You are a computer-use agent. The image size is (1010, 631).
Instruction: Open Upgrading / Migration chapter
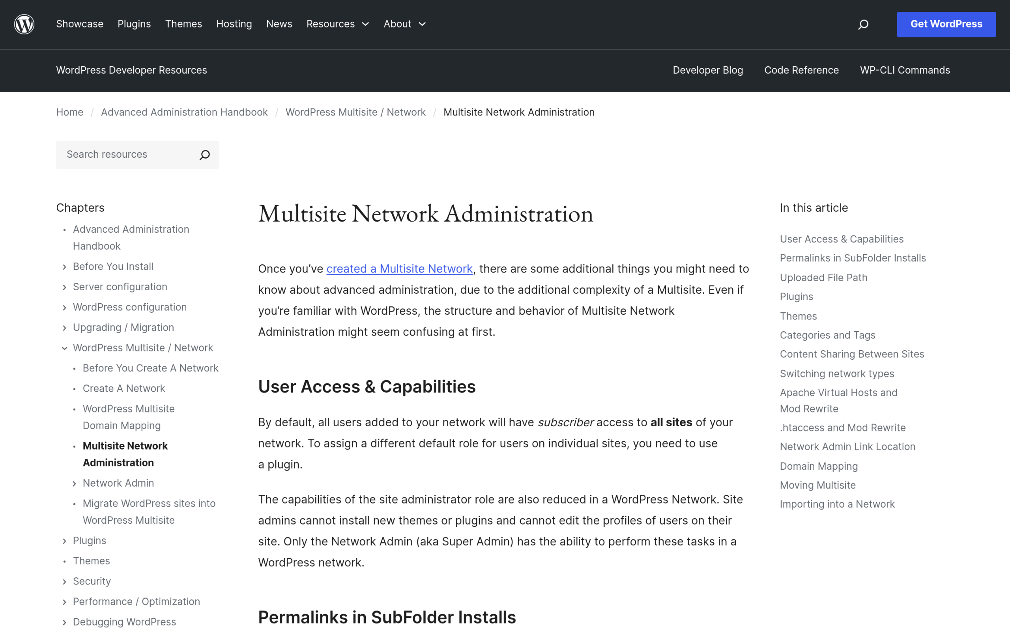[123, 328]
